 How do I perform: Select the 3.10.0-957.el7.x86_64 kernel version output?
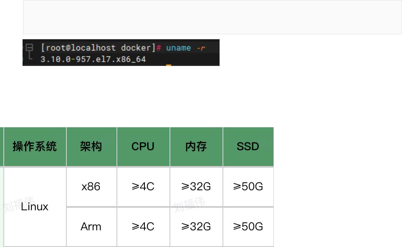point(93,59)
